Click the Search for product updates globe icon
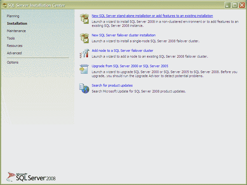The image size is (247, 185). click(84, 88)
